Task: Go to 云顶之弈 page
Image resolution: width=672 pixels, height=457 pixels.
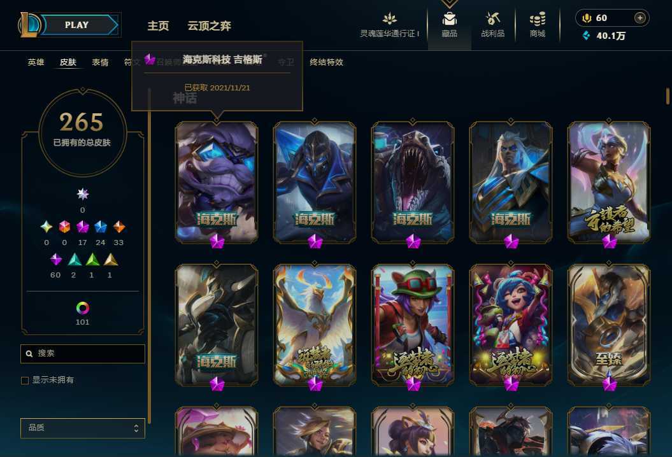Action: coord(209,25)
